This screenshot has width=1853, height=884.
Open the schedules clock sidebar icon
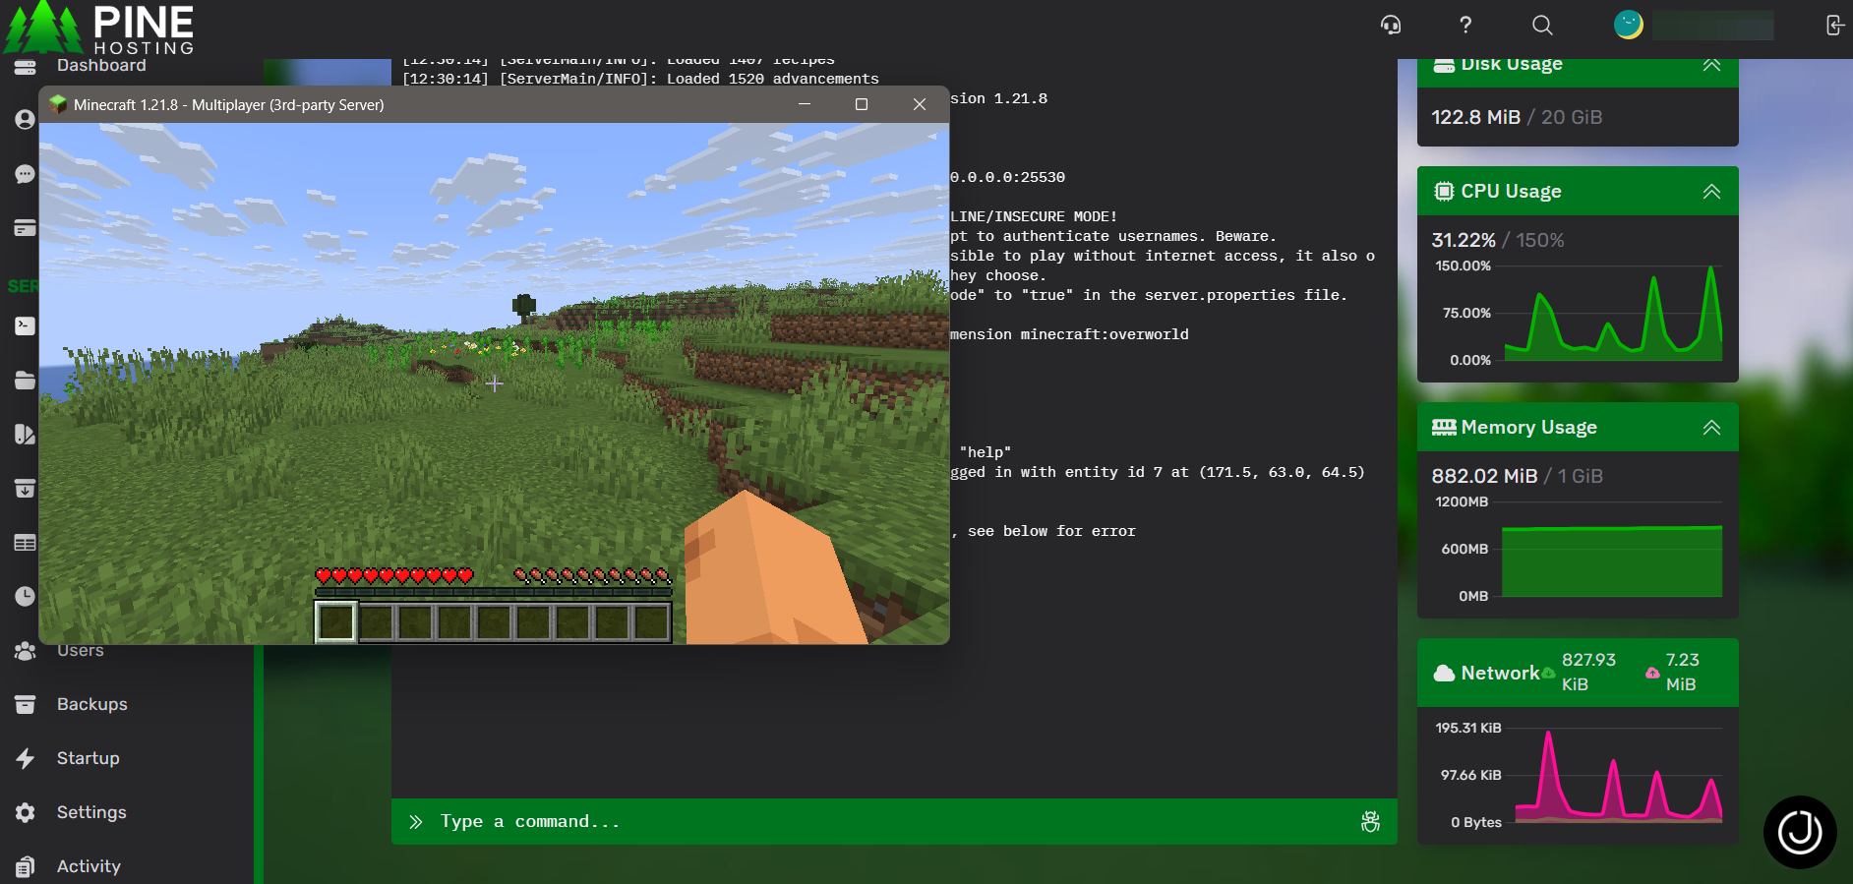[x=25, y=596]
